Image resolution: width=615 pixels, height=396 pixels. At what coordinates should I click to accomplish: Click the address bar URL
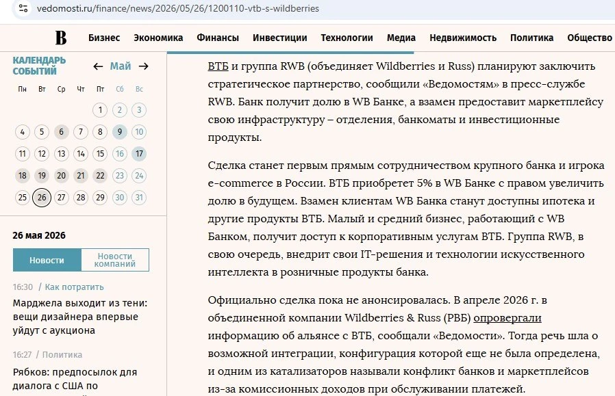coord(177,8)
